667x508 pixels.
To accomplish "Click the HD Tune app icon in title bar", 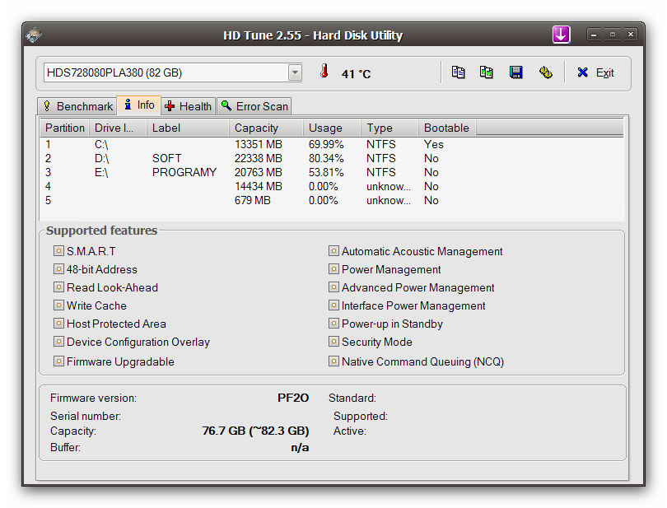I will point(34,35).
